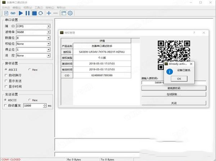Click the Play (start) toolbar icon

(x=21, y=13)
